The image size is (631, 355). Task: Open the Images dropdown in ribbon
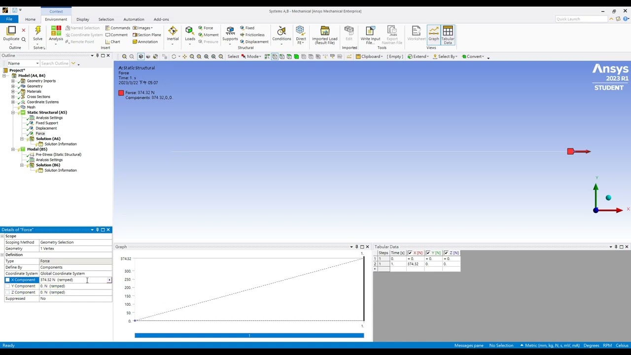pyautogui.click(x=142, y=28)
